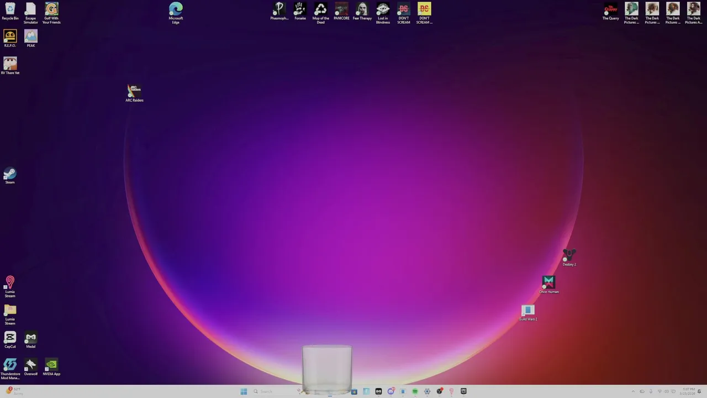Viewport: 707px width, 398px height.
Task: Select the Guild Wars 2 shortcut
Action: pos(528,312)
